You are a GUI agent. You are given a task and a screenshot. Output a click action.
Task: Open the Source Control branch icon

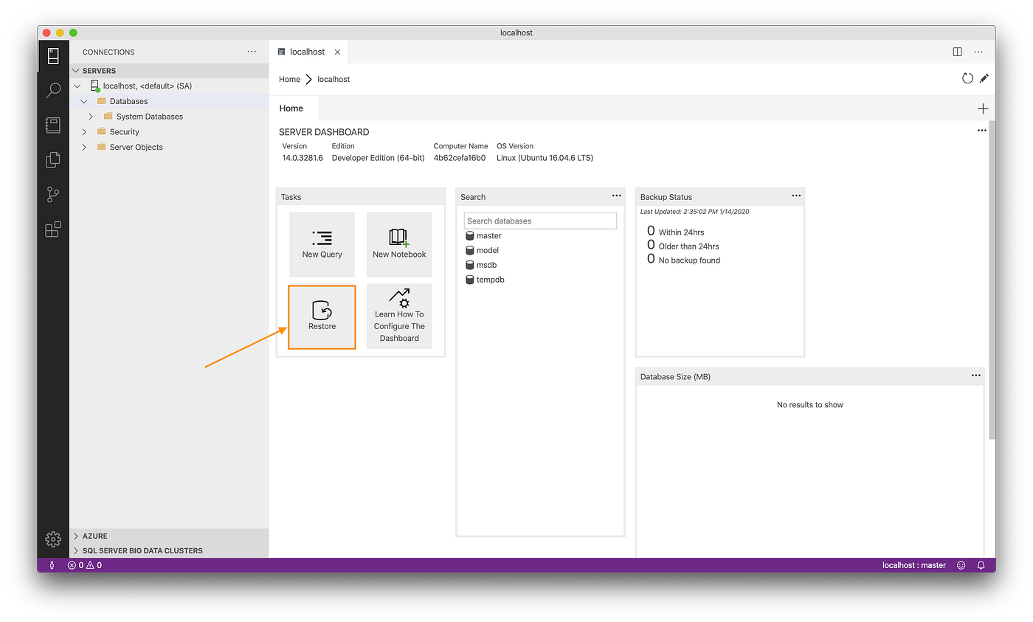click(52, 194)
